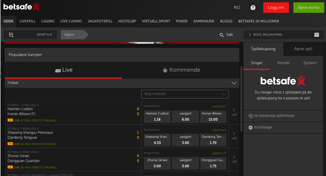The width and height of the screenshot is (326, 176).
Task: Switch to the Live tab
Action: point(63,70)
